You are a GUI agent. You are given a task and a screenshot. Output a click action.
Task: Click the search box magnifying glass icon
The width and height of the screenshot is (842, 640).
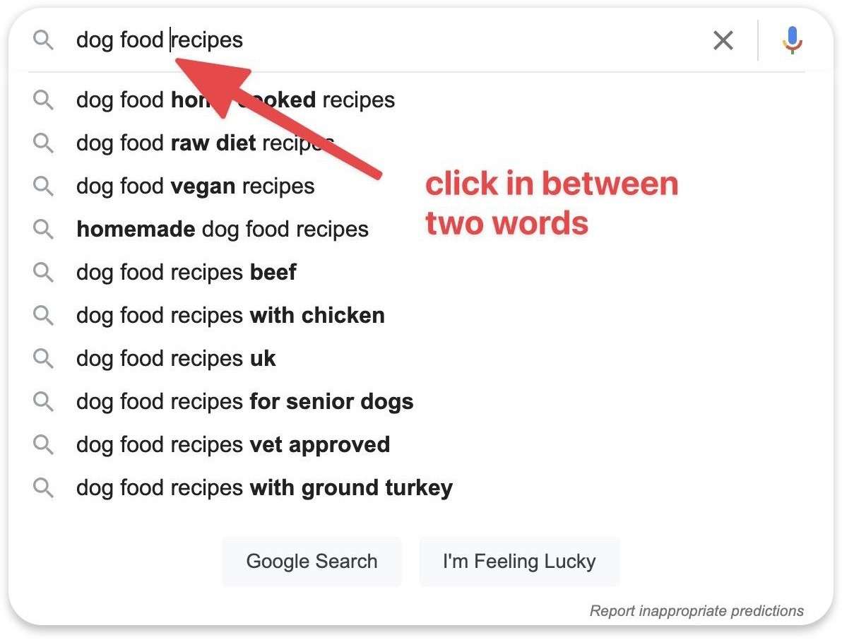click(44, 40)
